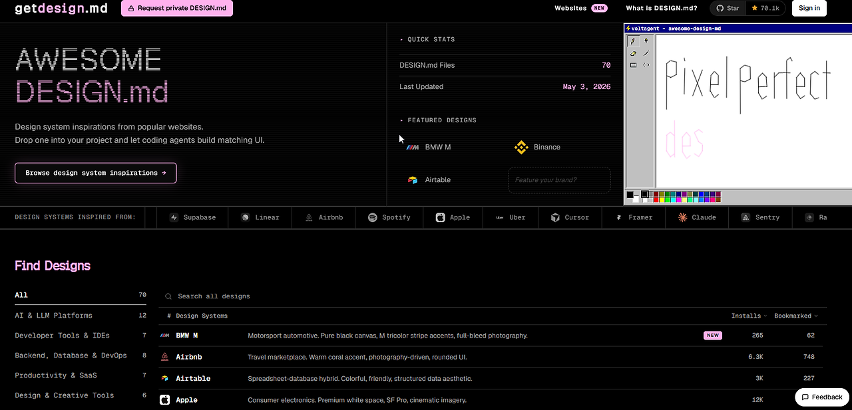Filter by Developer Tools & IDEs

81,336
